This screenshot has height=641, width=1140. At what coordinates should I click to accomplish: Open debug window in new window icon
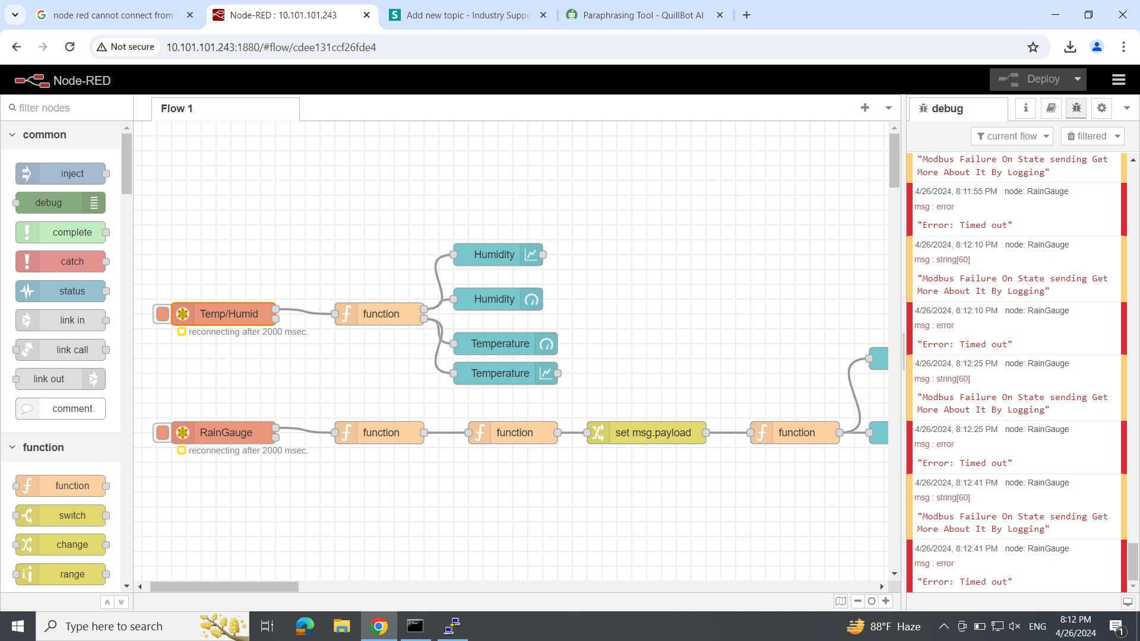point(1128,602)
